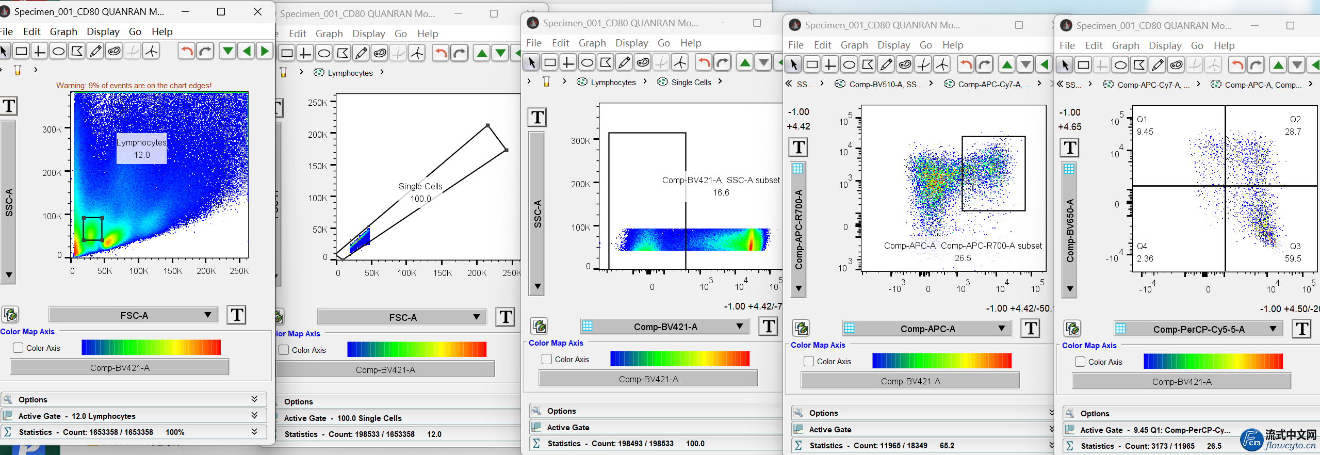Viewport: 1320px width, 455px height.
Task: Click the red undo arrow in leftmost window
Action: (187, 51)
